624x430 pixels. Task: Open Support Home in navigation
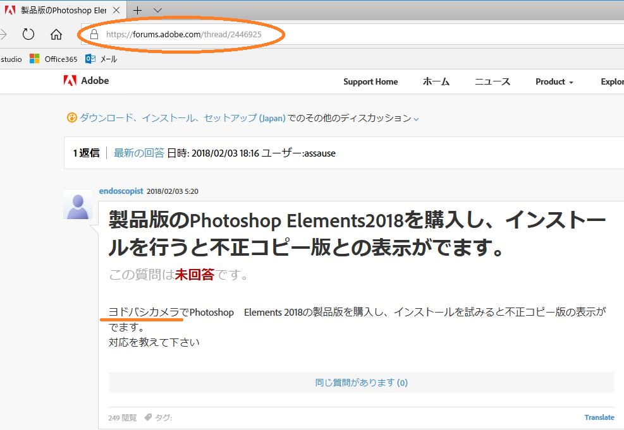(370, 82)
